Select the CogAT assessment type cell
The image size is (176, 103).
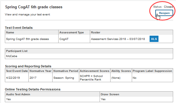pyautogui.click(x=64, y=39)
